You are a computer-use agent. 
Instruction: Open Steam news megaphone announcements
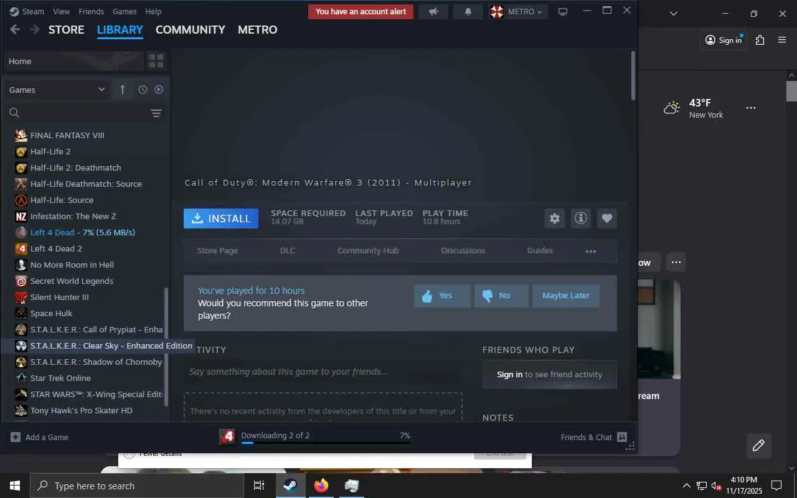tap(433, 12)
